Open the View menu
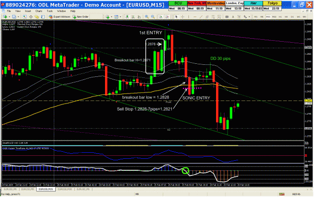 (x=18, y=11)
